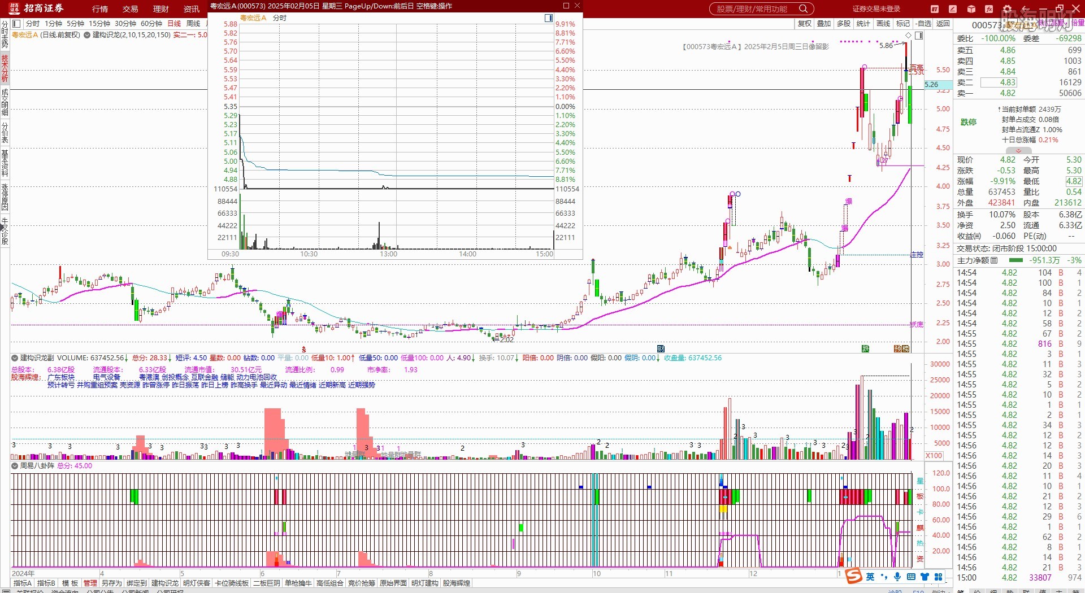Switch to the 60分钟 period tab
Image resolution: width=1085 pixels, height=593 pixels.
(x=151, y=24)
